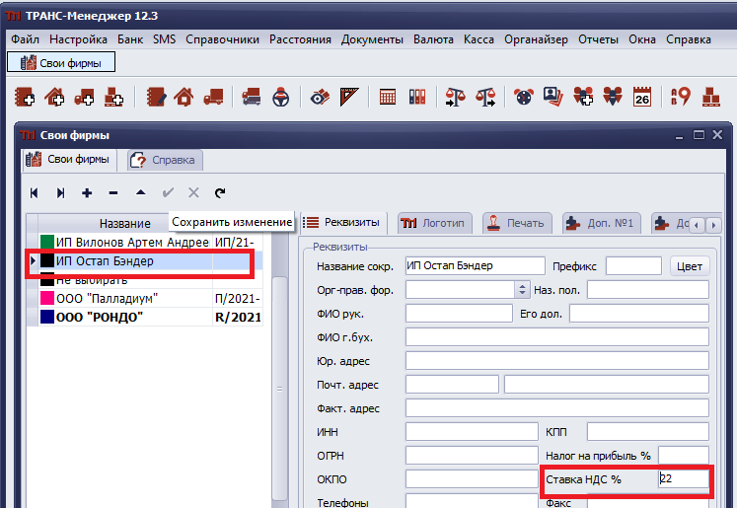Jump to the first record in the navigator
The height and width of the screenshot is (508, 737).
coord(35,193)
